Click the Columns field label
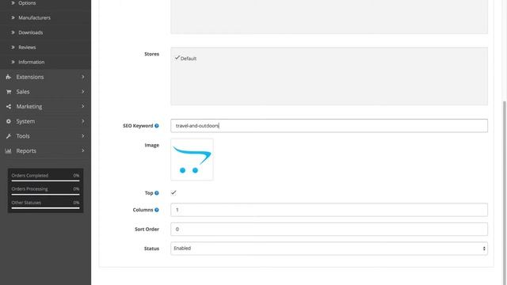507x285 pixels. click(143, 210)
